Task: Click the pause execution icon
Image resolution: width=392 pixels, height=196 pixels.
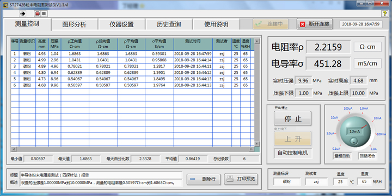Action: 44,14
